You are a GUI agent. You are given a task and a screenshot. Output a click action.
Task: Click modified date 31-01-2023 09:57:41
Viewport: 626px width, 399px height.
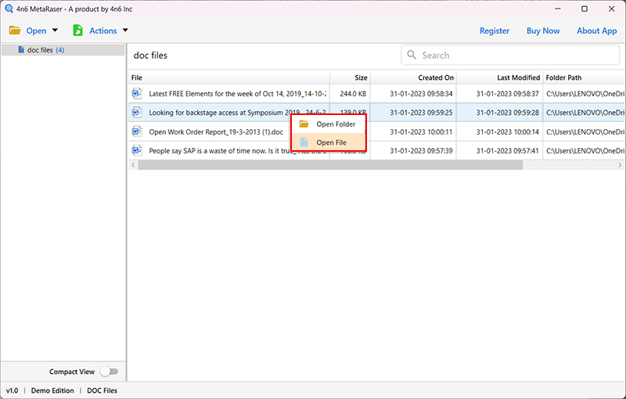tap(507, 151)
